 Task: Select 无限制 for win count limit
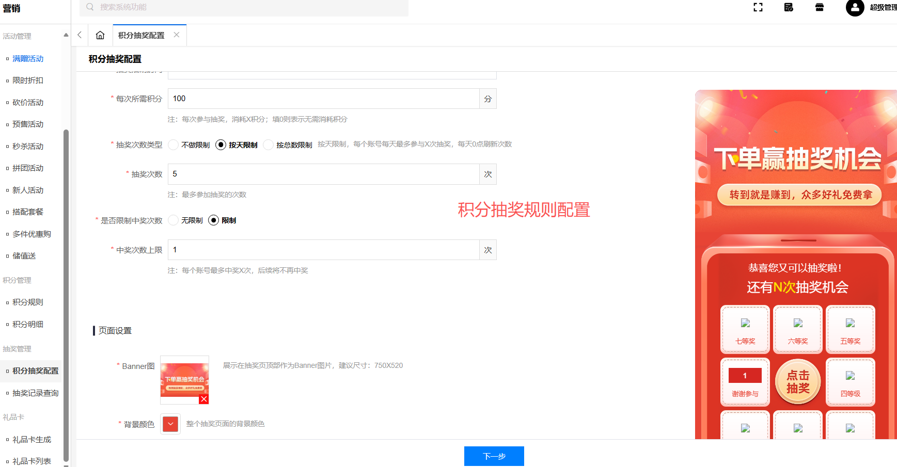[174, 220]
